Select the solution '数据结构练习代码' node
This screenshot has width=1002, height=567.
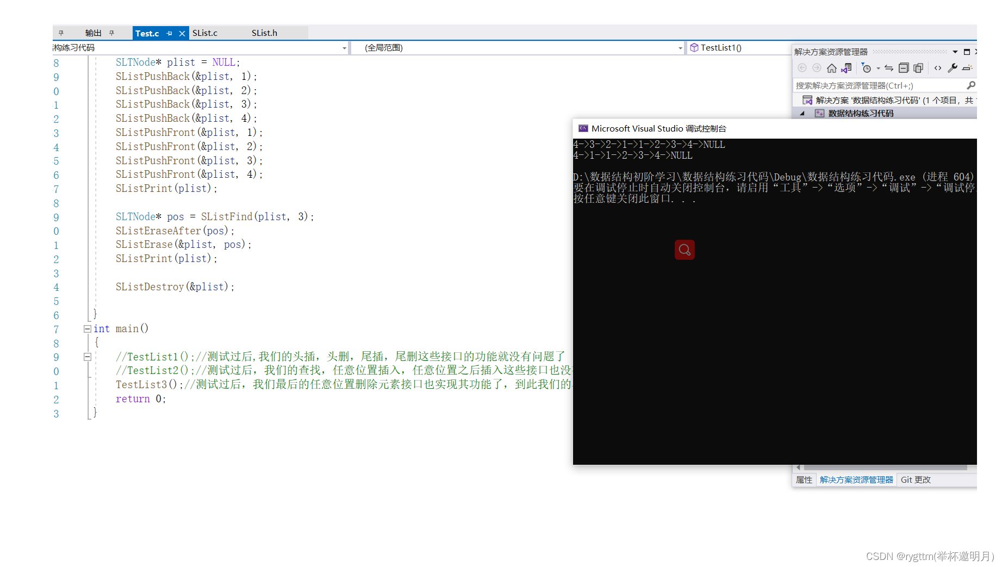pos(889,101)
